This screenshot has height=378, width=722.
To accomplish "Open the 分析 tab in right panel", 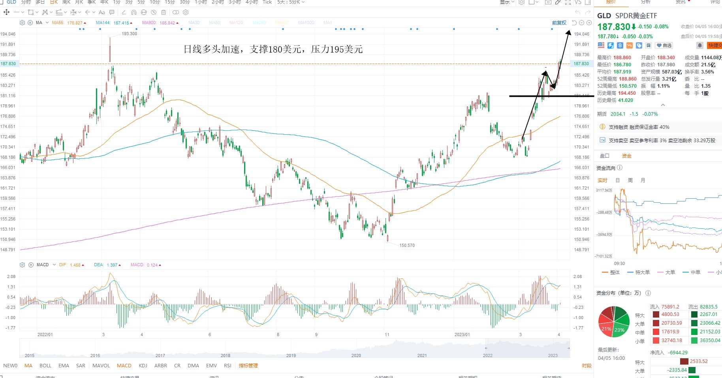I will click(x=645, y=2).
